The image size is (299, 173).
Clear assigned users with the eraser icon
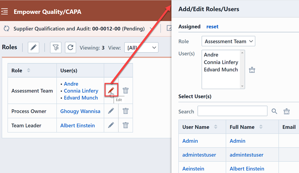click(252, 70)
